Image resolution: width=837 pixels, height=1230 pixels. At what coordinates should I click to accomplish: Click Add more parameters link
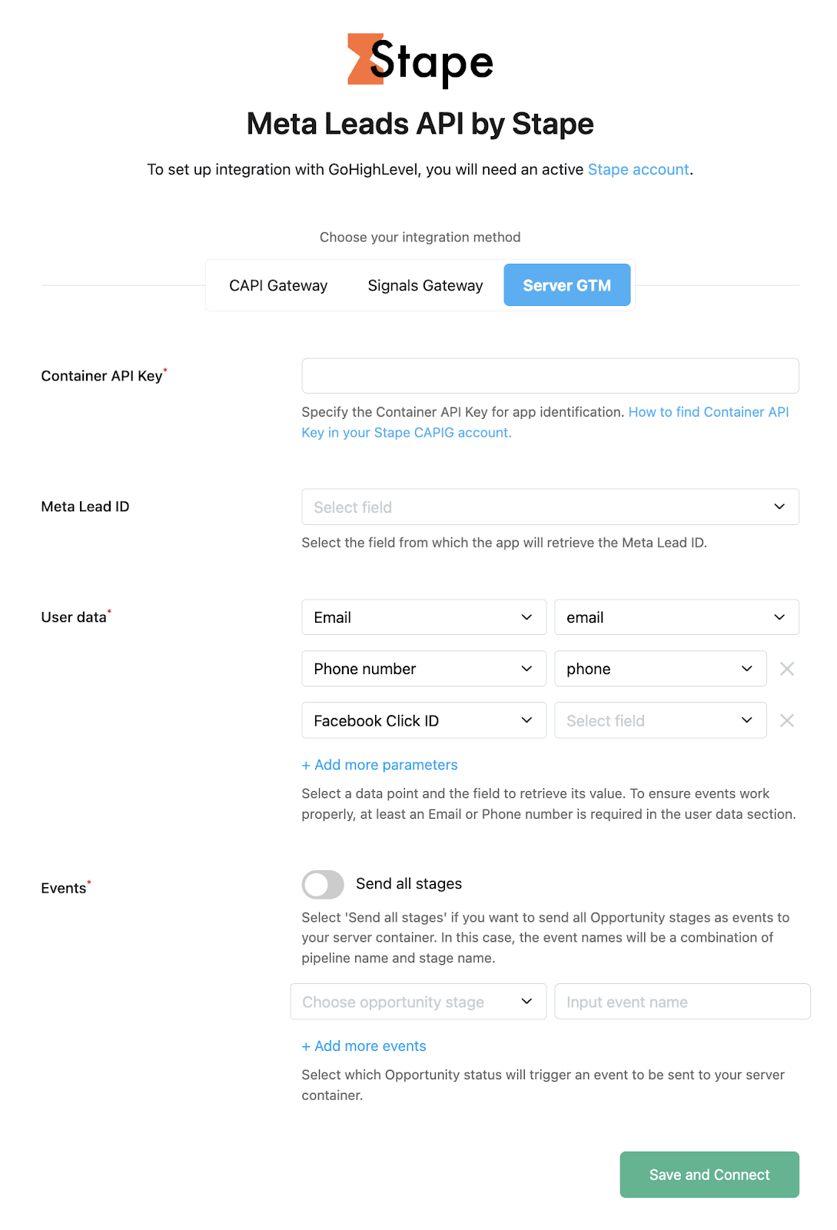[380, 765]
